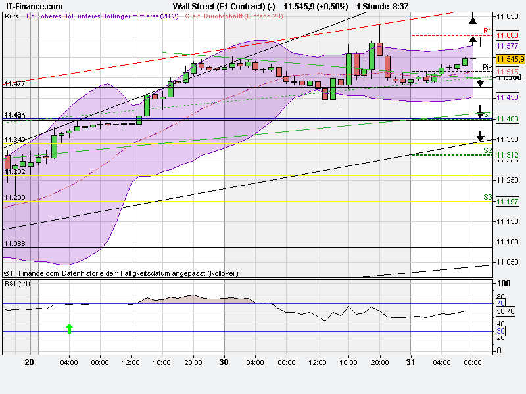Click the down arrow near the 11.350 level
This screenshot has height=394, width=526.
point(480,135)
